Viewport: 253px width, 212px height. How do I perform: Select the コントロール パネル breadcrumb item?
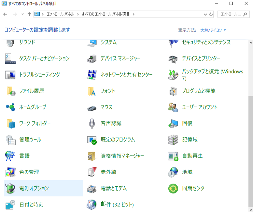(60, 14)
